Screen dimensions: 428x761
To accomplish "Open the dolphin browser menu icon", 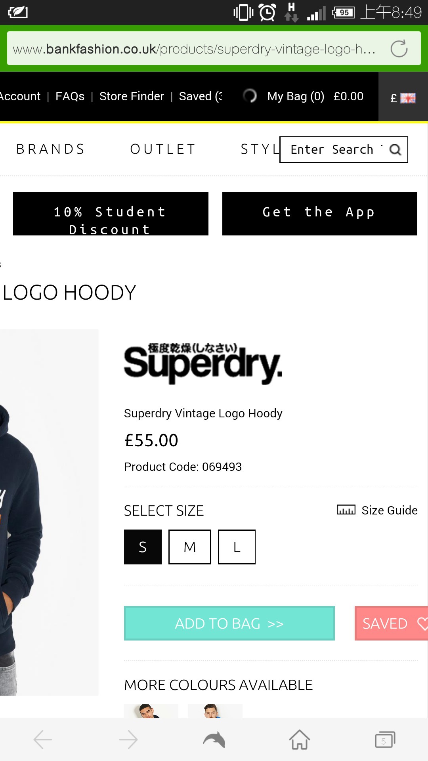I will pos(214,740).
